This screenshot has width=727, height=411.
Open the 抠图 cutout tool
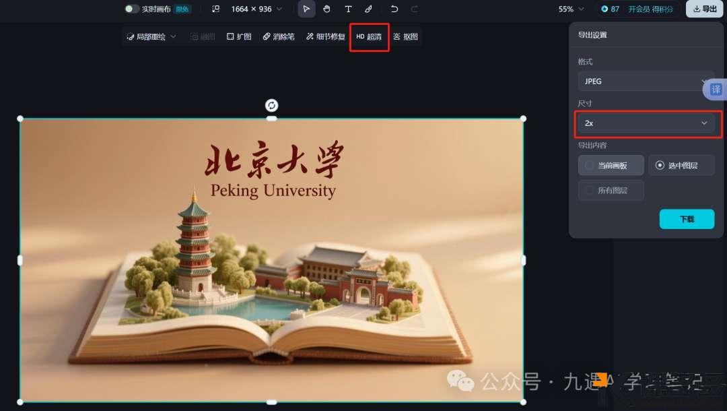pyautogui.click(x=406, y=36)
